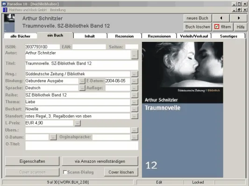
Task: Click the Cover scannen button
Action: click(32, 172)
